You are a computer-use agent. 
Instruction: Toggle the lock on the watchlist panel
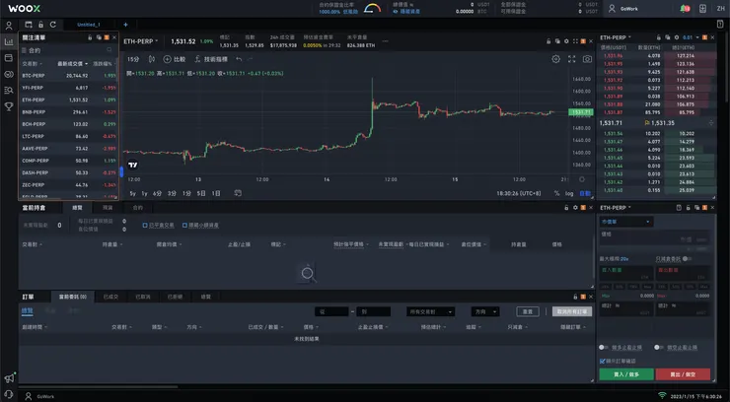click(90, 37)
